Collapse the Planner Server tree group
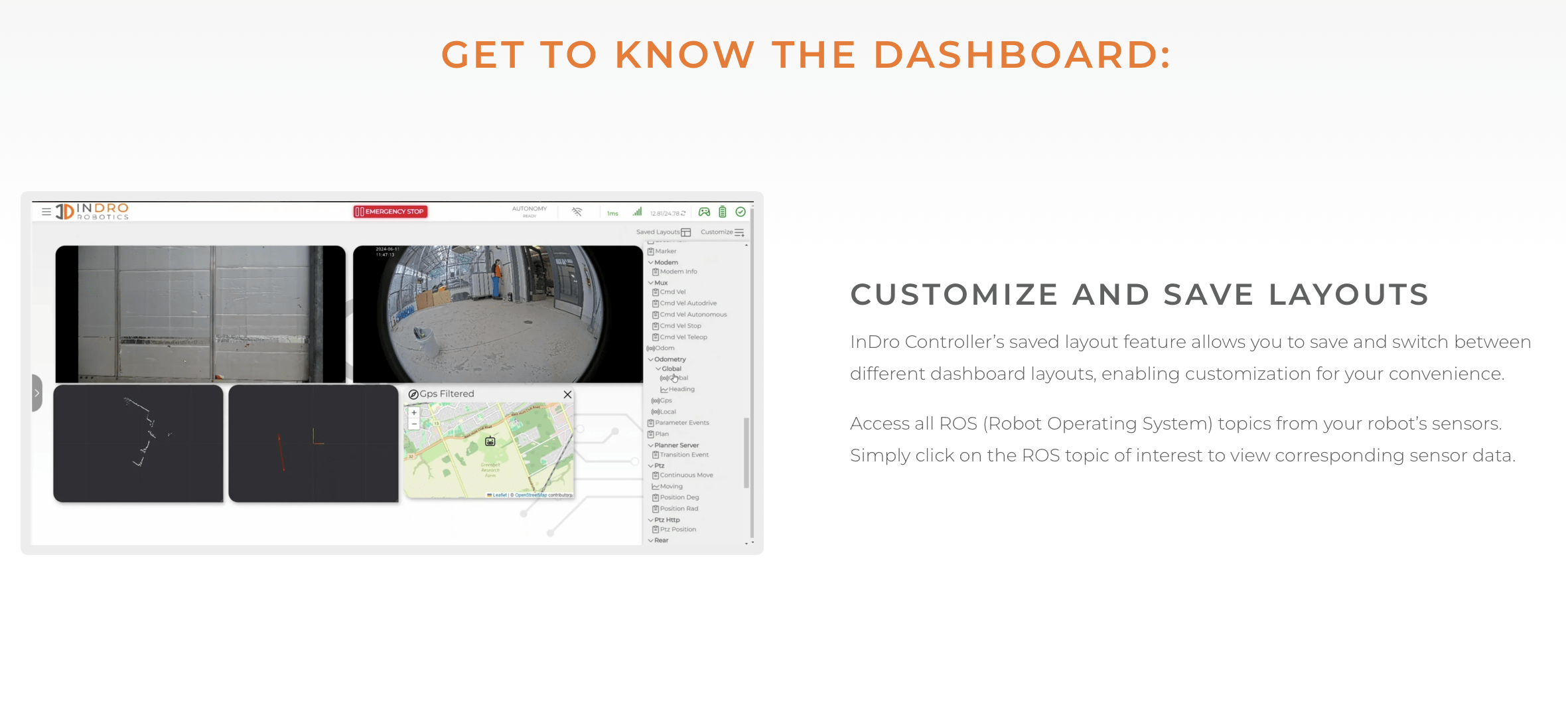 coord(651,445)
